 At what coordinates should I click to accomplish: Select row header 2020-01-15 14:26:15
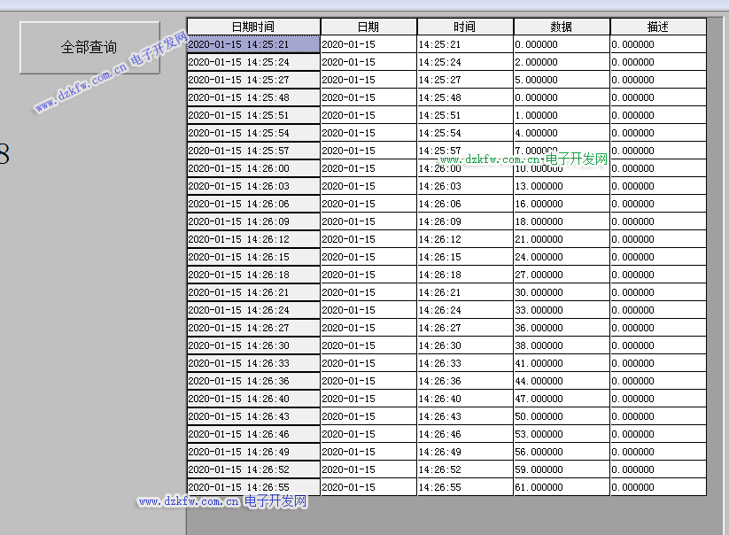tap(253, 257)
